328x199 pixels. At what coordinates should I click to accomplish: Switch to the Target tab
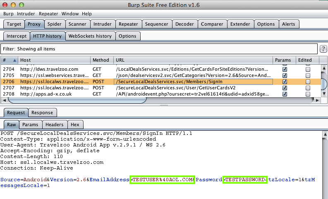click(x=14, y=24)
